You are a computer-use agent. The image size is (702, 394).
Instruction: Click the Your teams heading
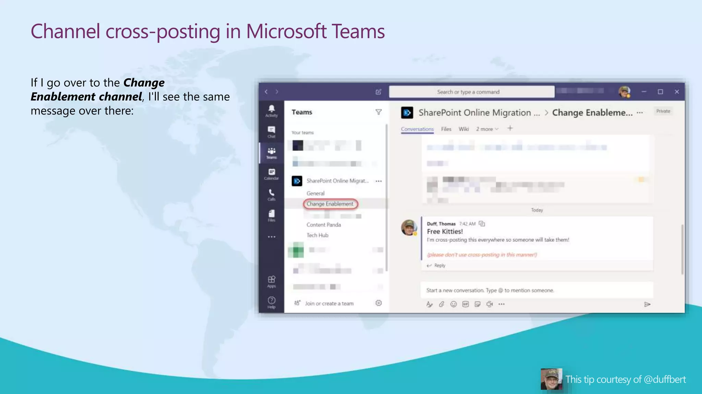tap(303, 133)
